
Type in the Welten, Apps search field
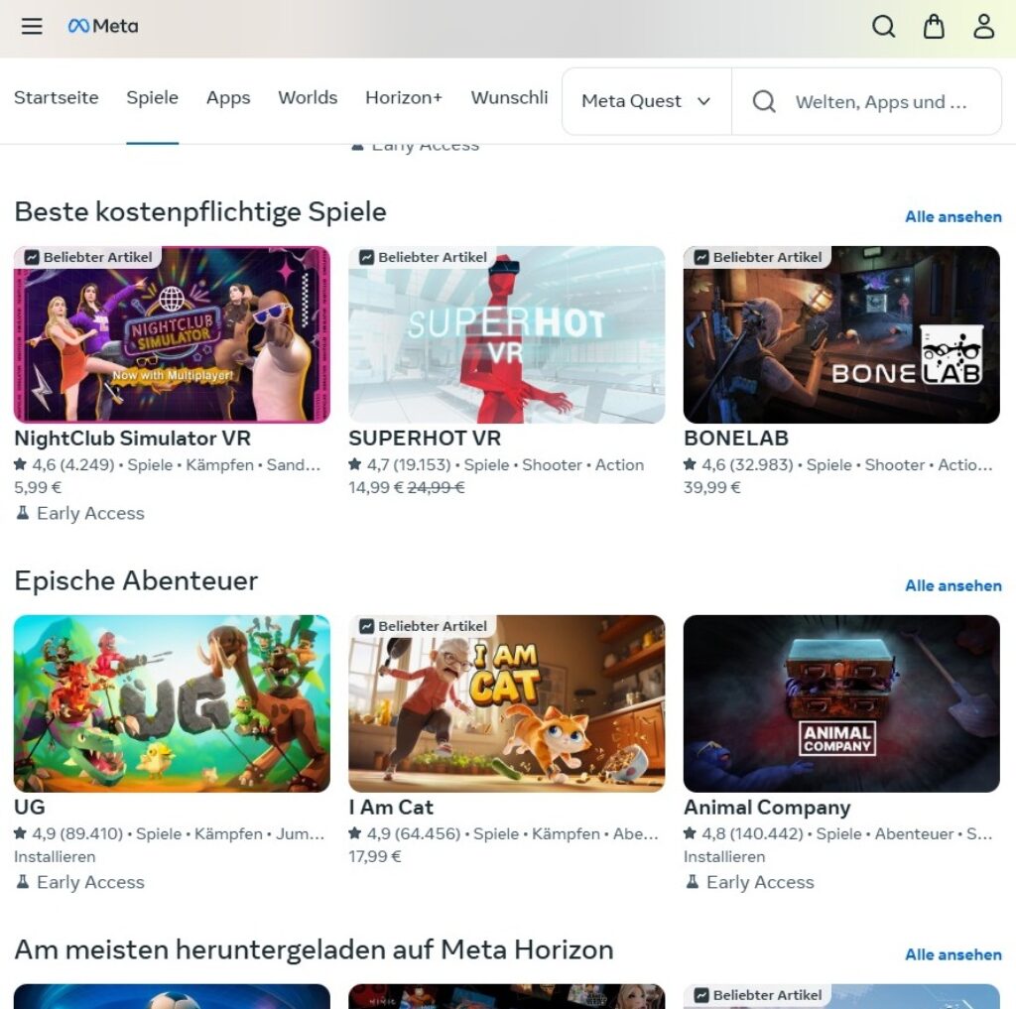coord(881,101)
